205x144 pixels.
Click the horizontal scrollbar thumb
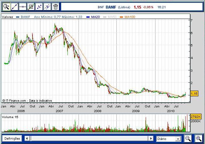click(31, 139)
